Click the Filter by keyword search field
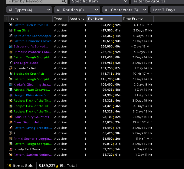 33,2
